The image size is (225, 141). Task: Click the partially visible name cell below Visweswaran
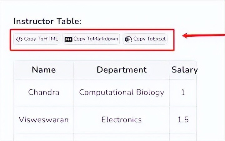pyautogui.click(x=44, y=137)
